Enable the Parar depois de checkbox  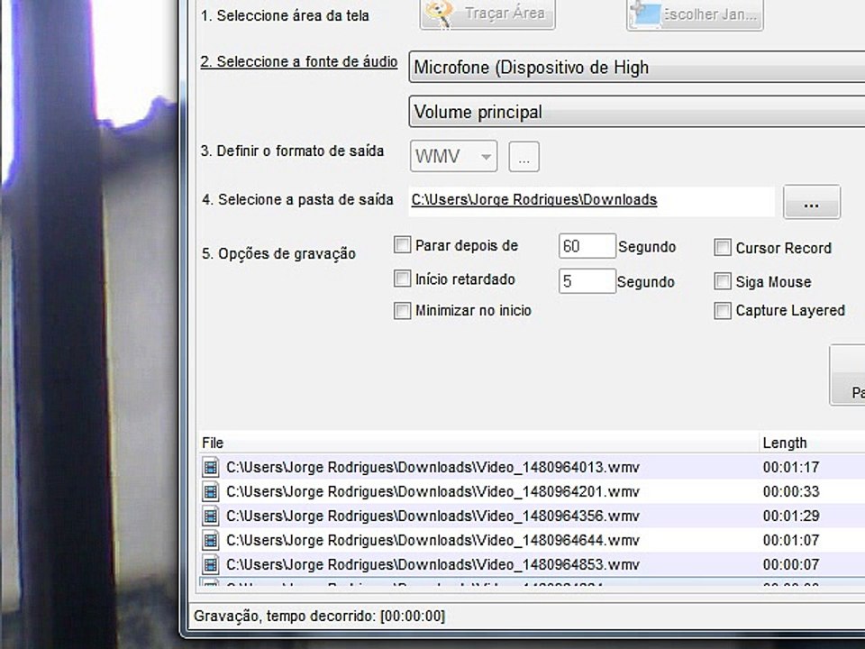[x=402, y=245]
